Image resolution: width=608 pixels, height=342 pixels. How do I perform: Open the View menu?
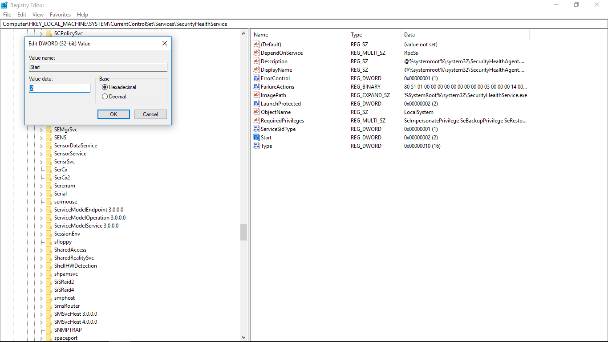38,15
